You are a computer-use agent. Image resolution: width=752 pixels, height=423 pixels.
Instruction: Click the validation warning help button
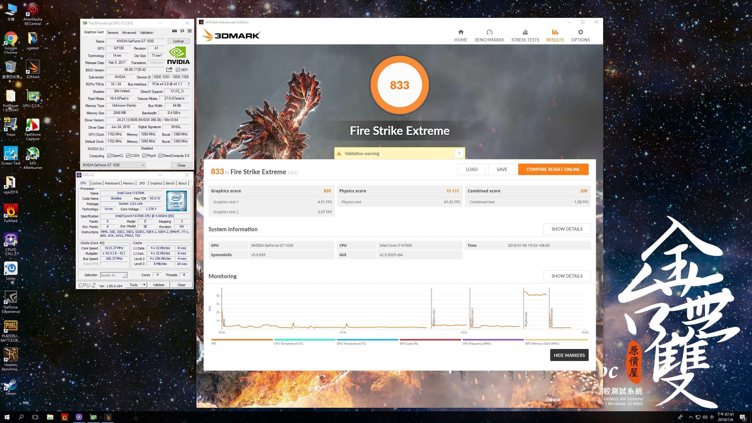(459, 153)
